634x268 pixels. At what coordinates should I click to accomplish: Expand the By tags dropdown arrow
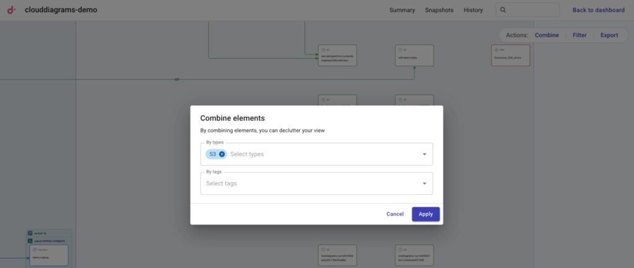point(424,183)
